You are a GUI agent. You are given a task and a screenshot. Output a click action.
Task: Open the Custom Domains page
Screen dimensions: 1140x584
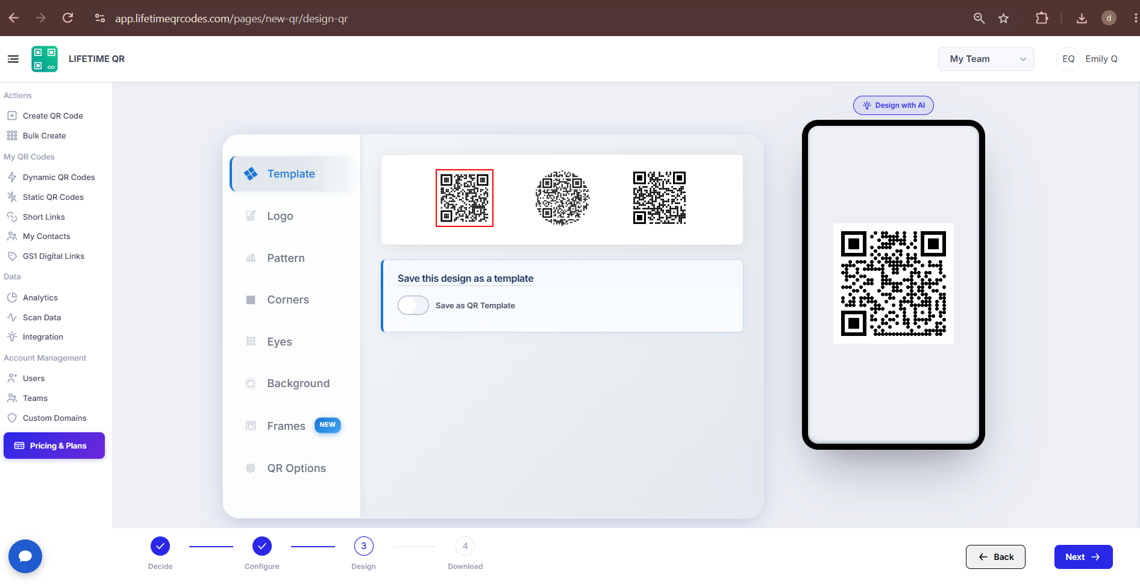pos(55,418)
